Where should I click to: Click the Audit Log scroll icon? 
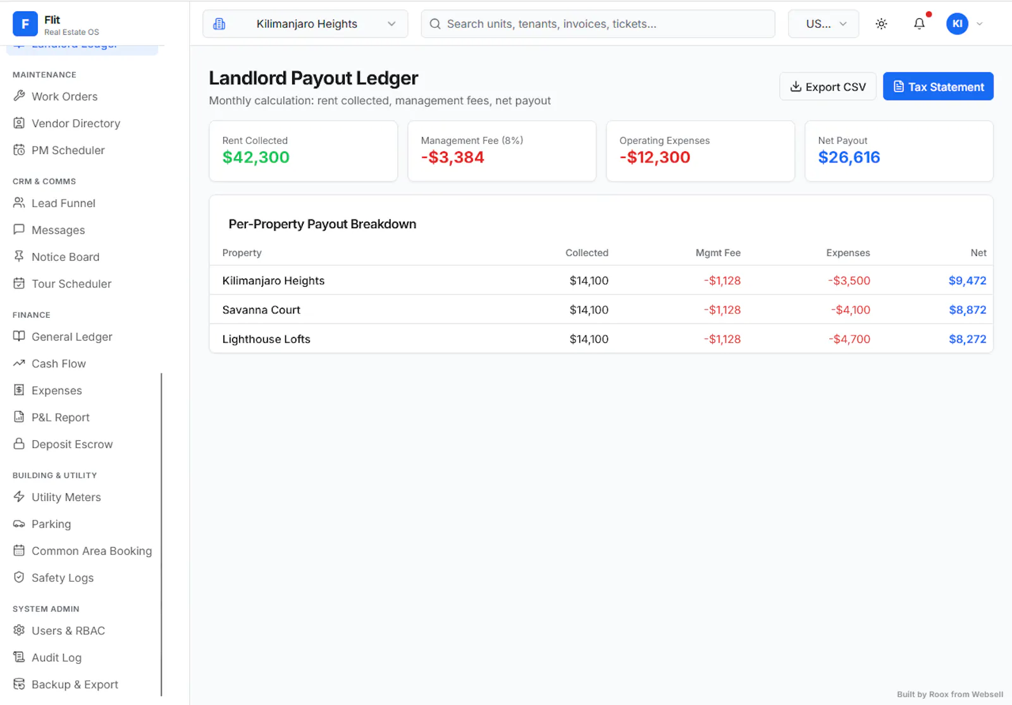click(19, 658)
